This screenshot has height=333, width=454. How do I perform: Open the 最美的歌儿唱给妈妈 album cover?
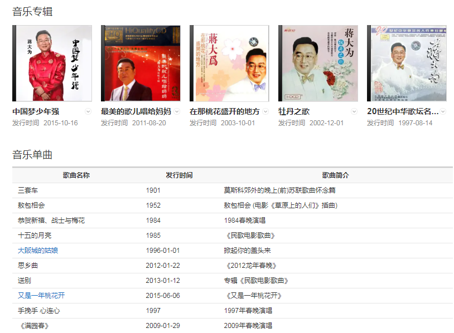tap(141, 63)
